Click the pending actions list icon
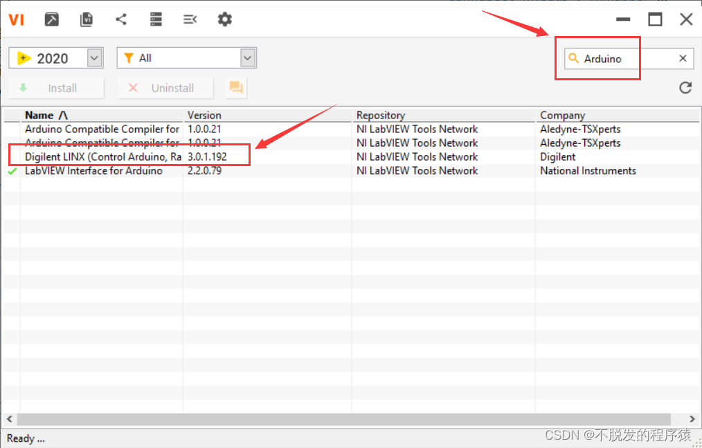The width and height of the screenshot is (702, 448). click(x=190, y=19)
